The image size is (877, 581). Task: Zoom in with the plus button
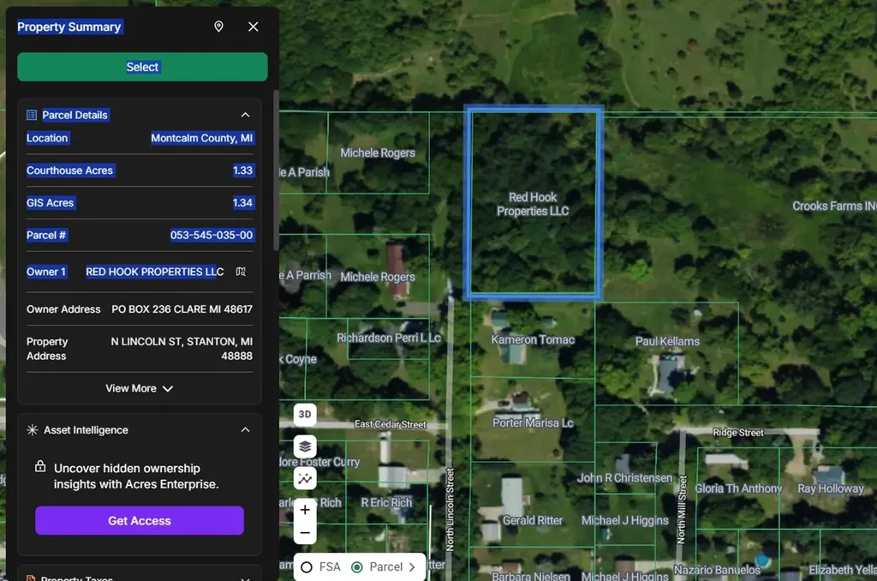click(305, 510)
